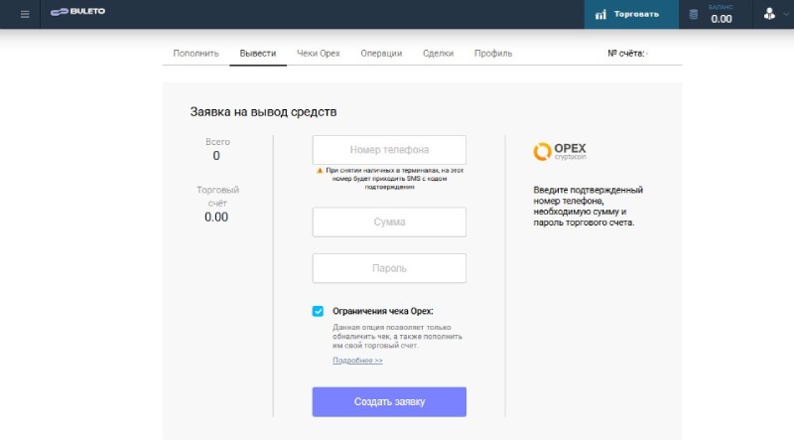Open the user profile avatar icon
The image size is (794, 445).
click(769, 14)
